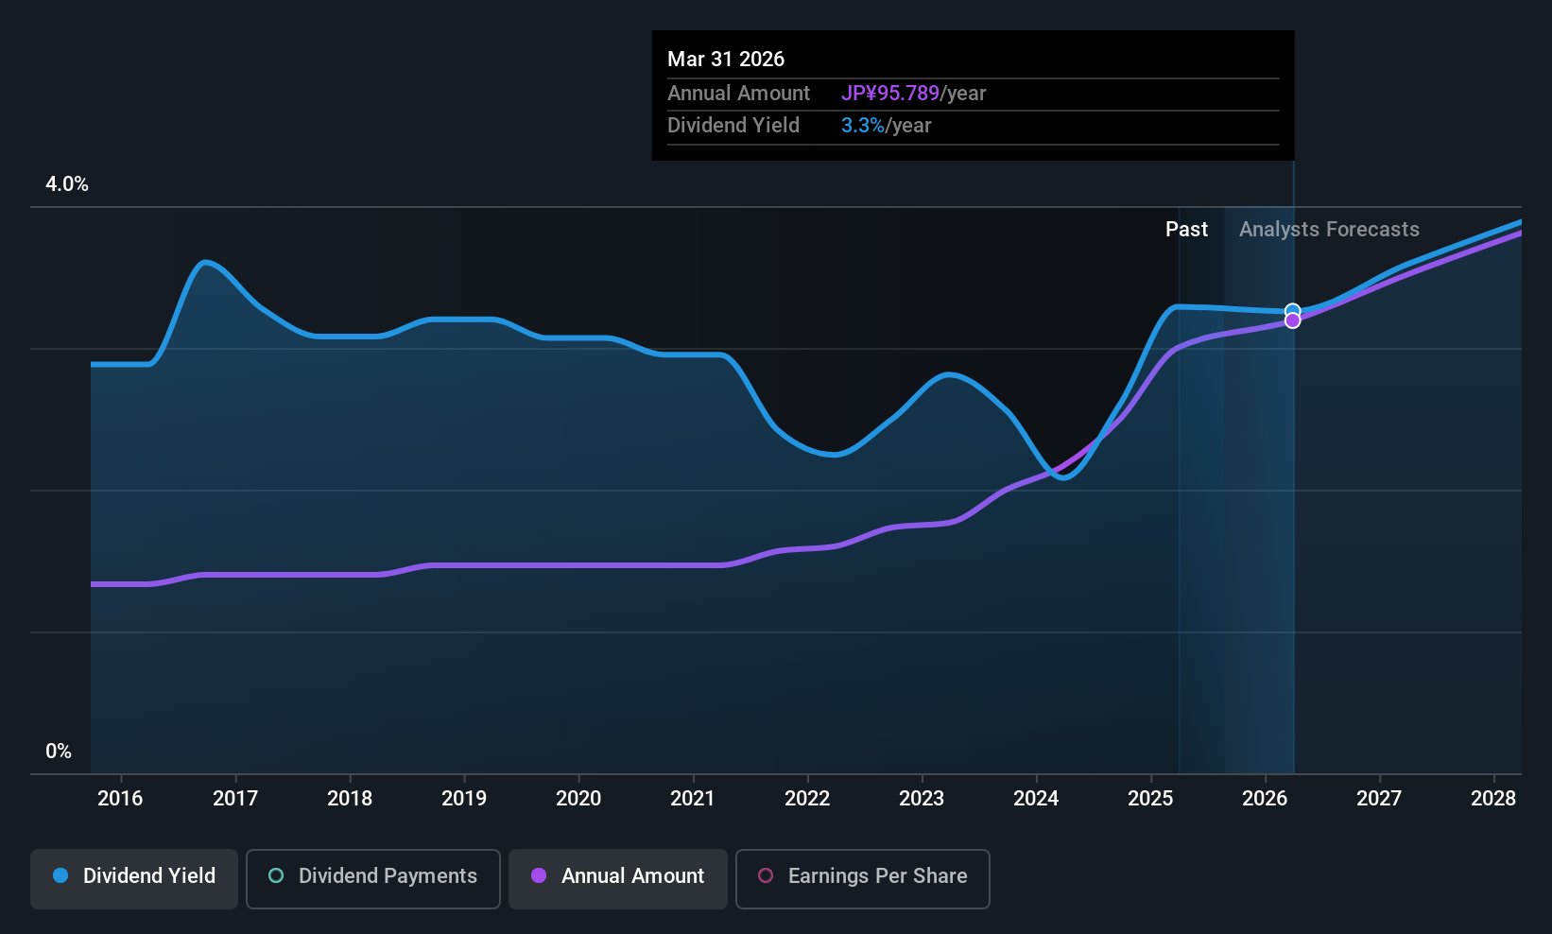Image resolution: width=1552 pixels, height=934 pixels.
Task: Click the 2017 x-axis label
Action: [x=235, y=799]
